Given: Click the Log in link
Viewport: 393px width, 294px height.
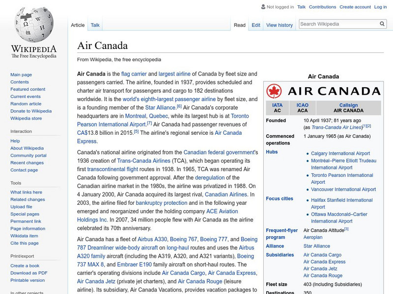Looking at the screenshot, I should [x=380, y=7].
